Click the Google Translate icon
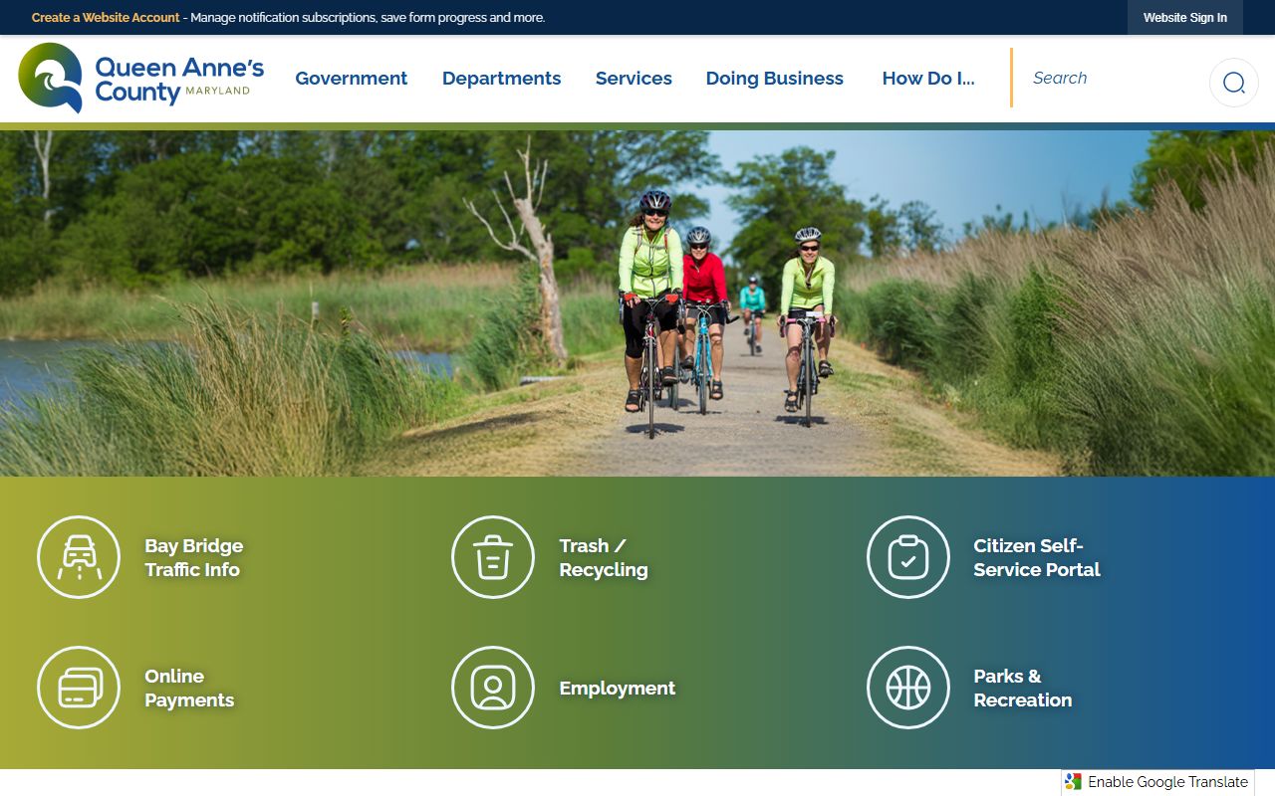Viewport: 1275px width, 796px height. tap(1073, 782)
